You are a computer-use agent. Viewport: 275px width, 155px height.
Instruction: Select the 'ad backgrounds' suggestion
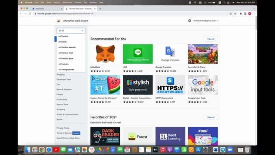71,70
